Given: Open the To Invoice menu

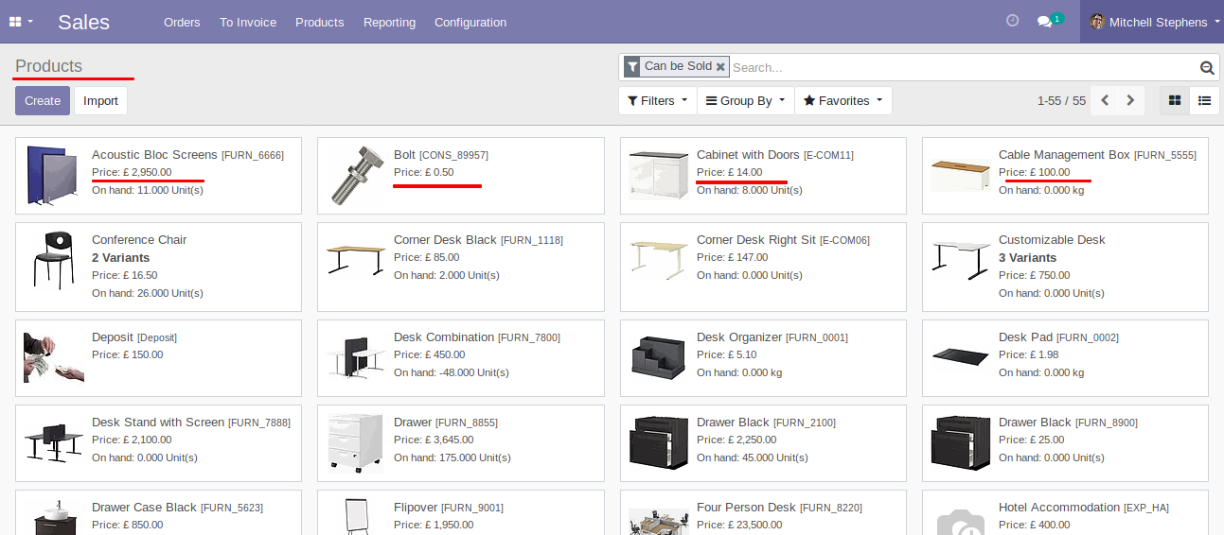Looking at the screenshot, I should click(x=248, y=22).
